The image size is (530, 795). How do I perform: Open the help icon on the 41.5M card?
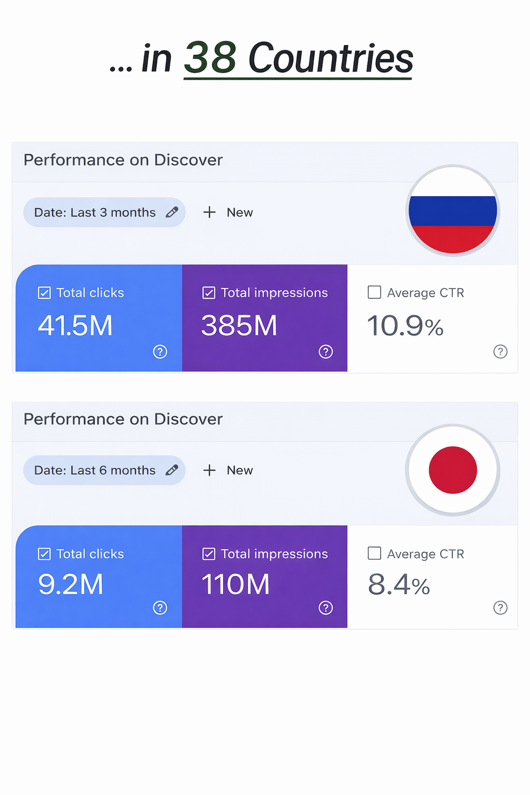coord(160,352)
